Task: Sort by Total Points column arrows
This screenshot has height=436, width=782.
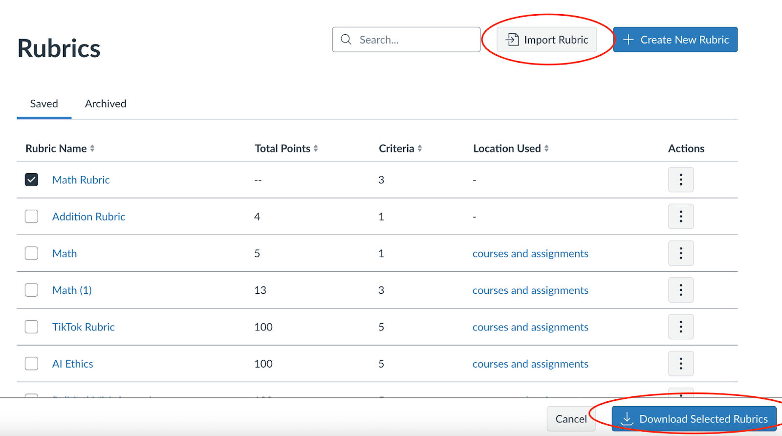Action: (316, 149)
